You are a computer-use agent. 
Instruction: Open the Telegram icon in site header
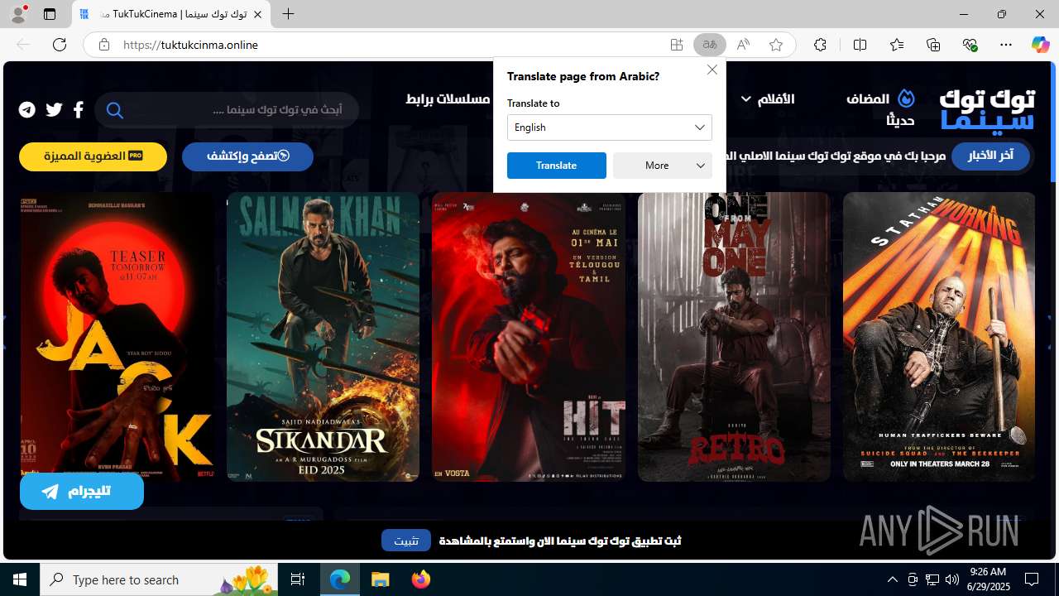click(27, 109)
